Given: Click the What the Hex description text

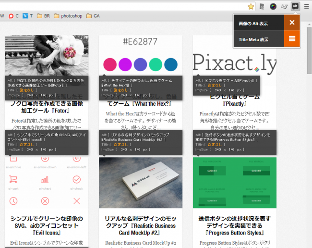Looking at the screenshot, I should 141,120.
